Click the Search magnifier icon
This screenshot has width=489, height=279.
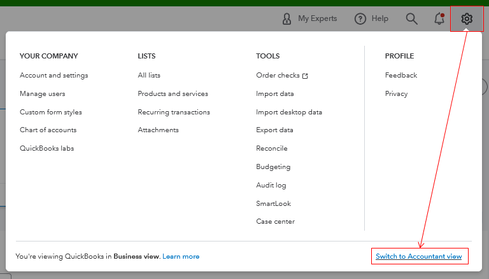(x=412, y=19)
